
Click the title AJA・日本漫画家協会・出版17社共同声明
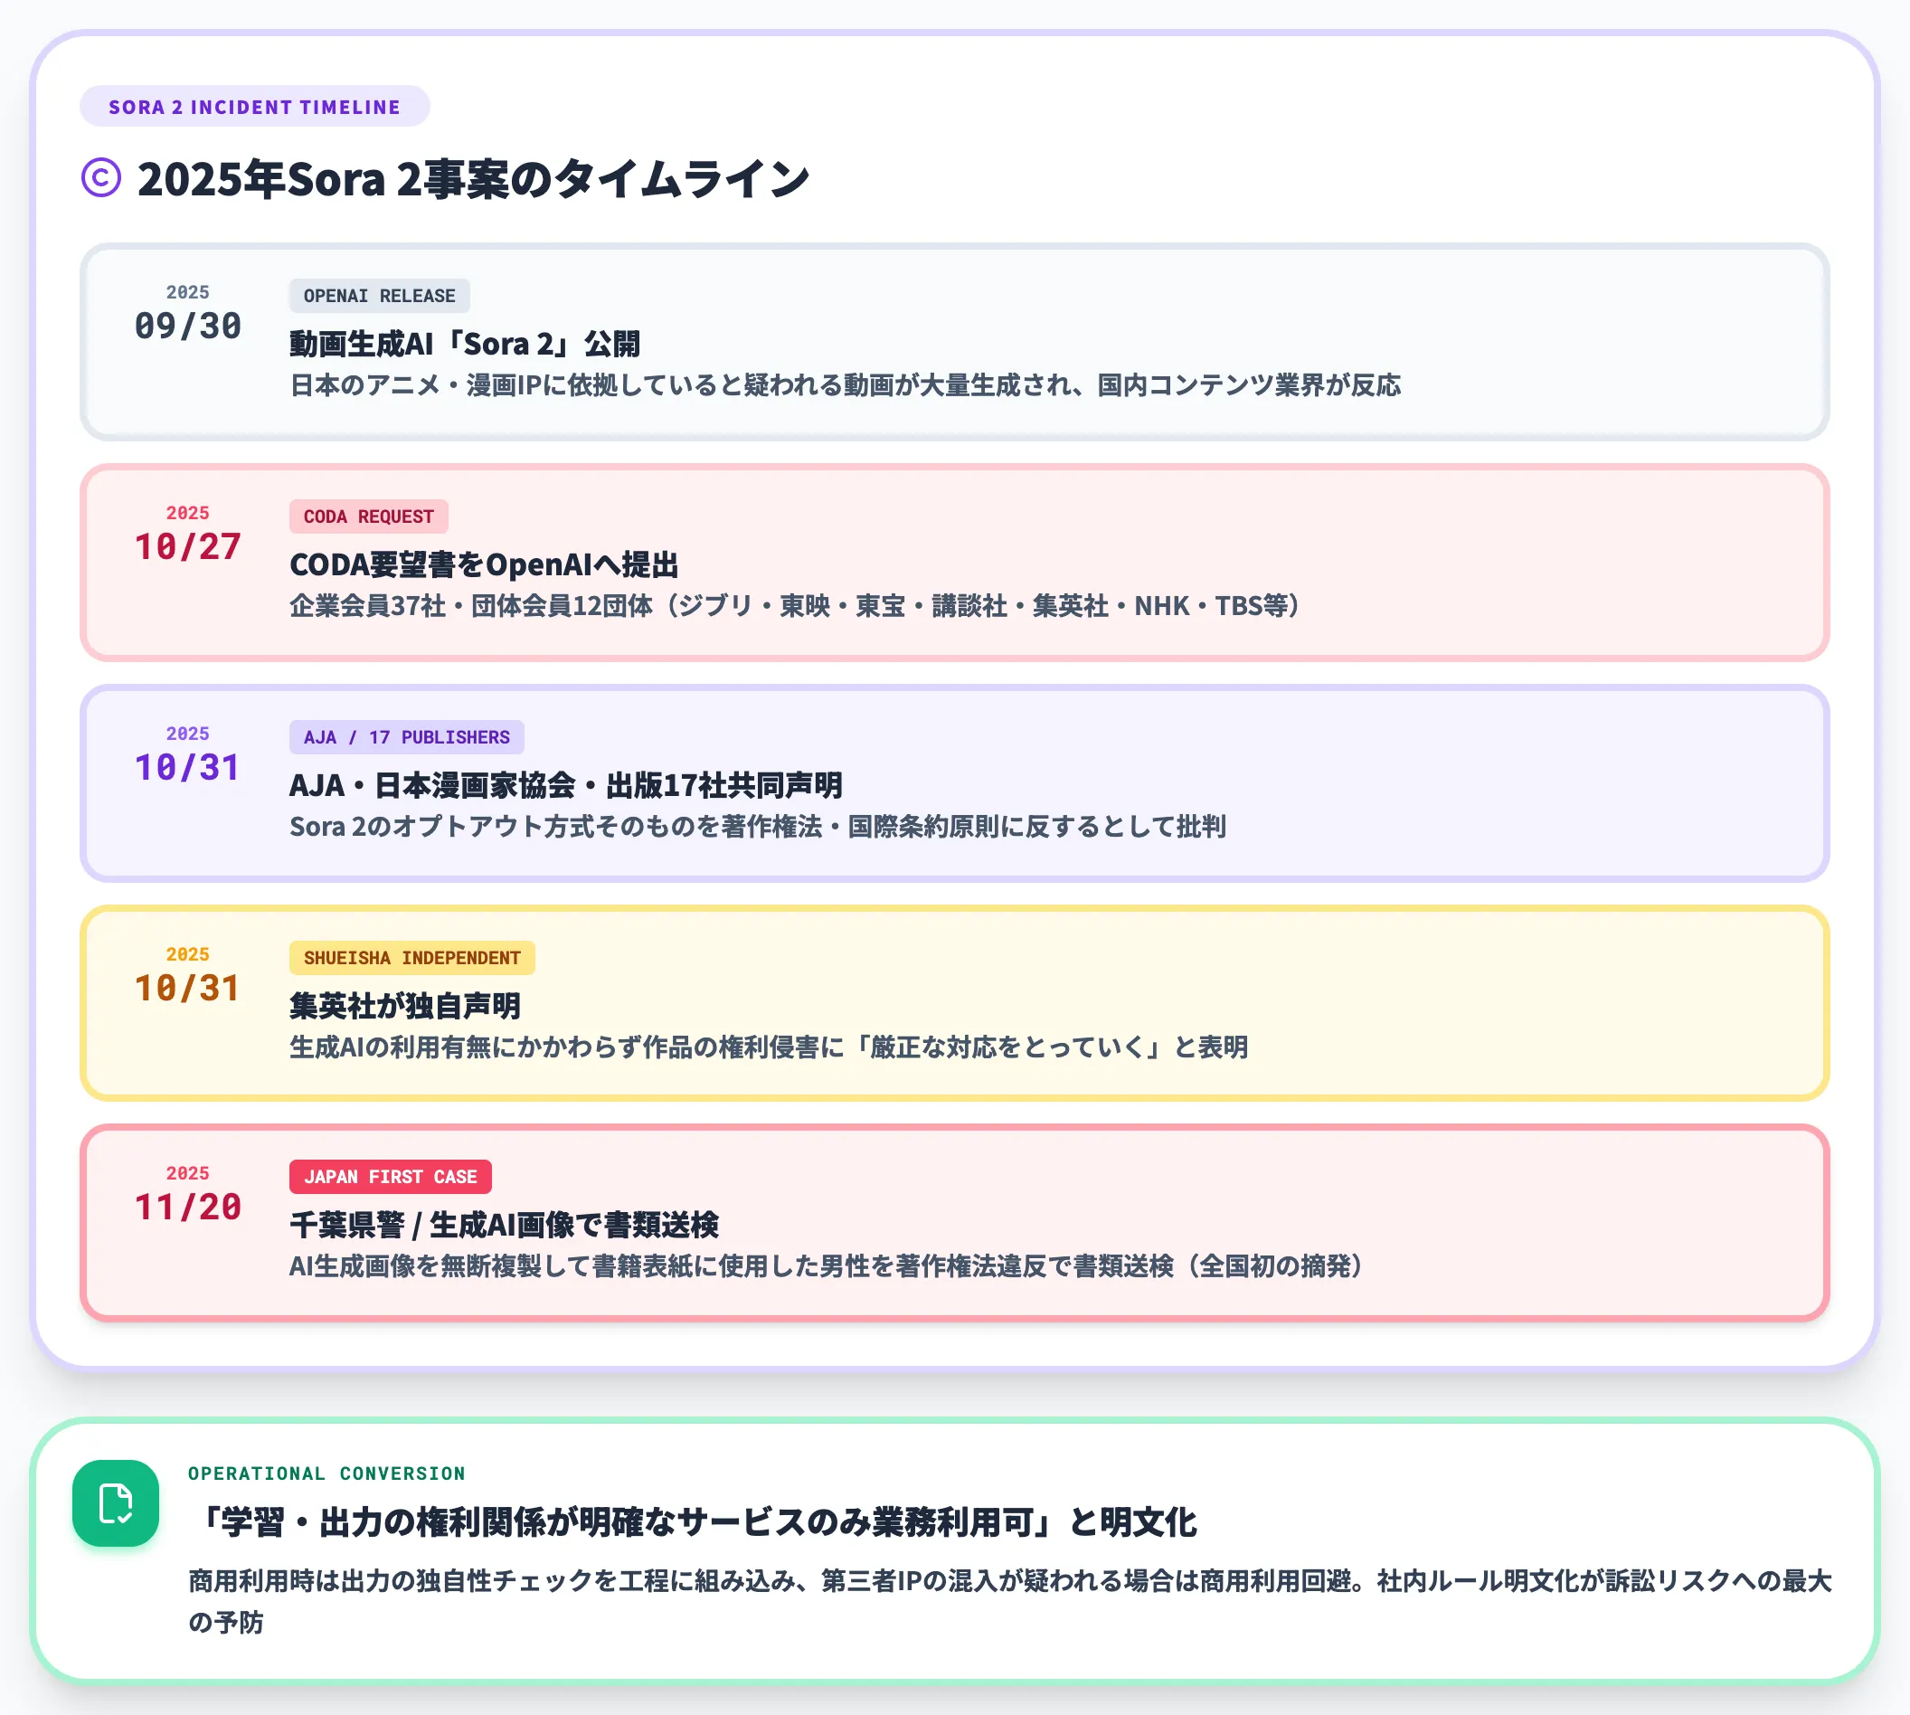pyautogui.click(x=565, y=785)
